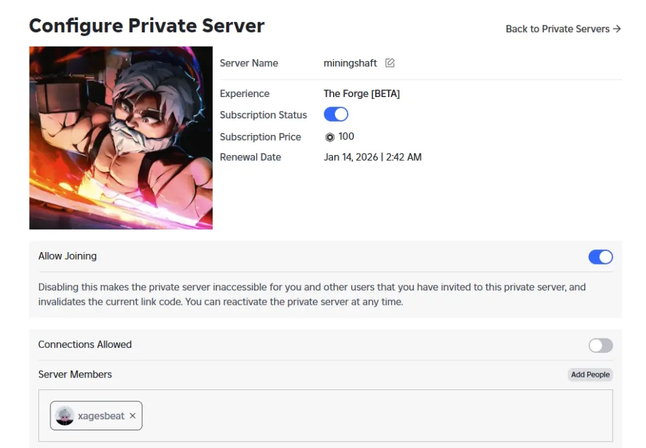Select the server name miningshaft text
646x448 pixels.
tap(349, 63)
